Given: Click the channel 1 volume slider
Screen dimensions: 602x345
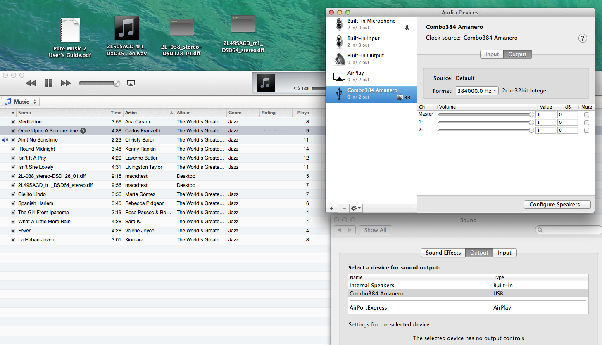Looking at the screenshot, I should [x=486, y=122].
